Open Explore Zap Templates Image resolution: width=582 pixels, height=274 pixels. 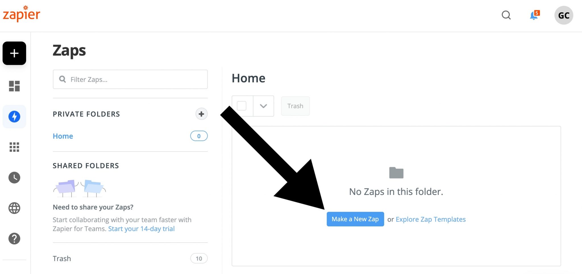click(x=431, y=219)
